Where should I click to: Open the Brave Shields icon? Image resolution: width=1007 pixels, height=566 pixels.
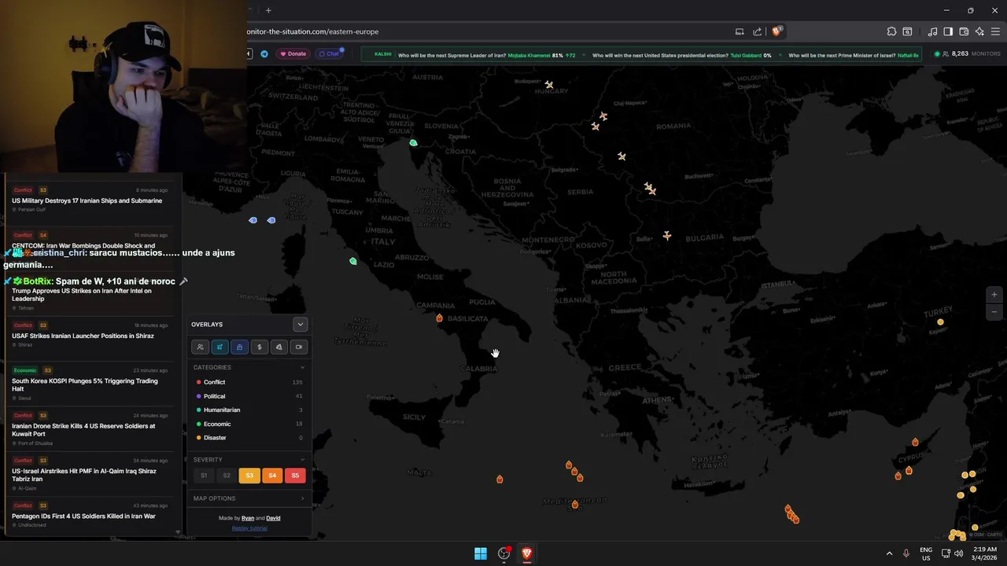(776, 31)
